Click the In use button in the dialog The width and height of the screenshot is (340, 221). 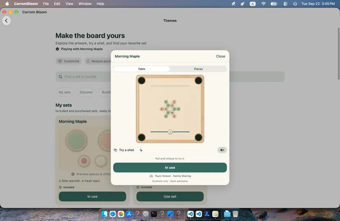[x=170, y=167]
